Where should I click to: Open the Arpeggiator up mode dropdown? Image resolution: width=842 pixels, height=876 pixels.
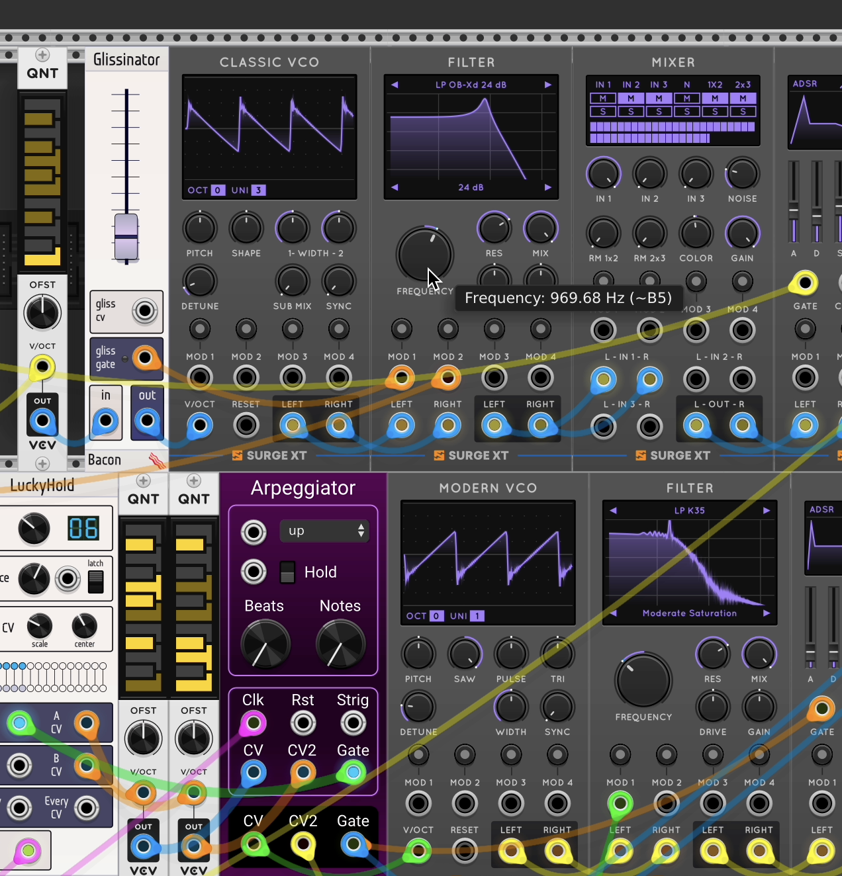point(324,531)
